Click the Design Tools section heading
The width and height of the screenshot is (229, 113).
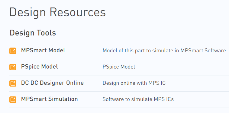tap(33, 33)
